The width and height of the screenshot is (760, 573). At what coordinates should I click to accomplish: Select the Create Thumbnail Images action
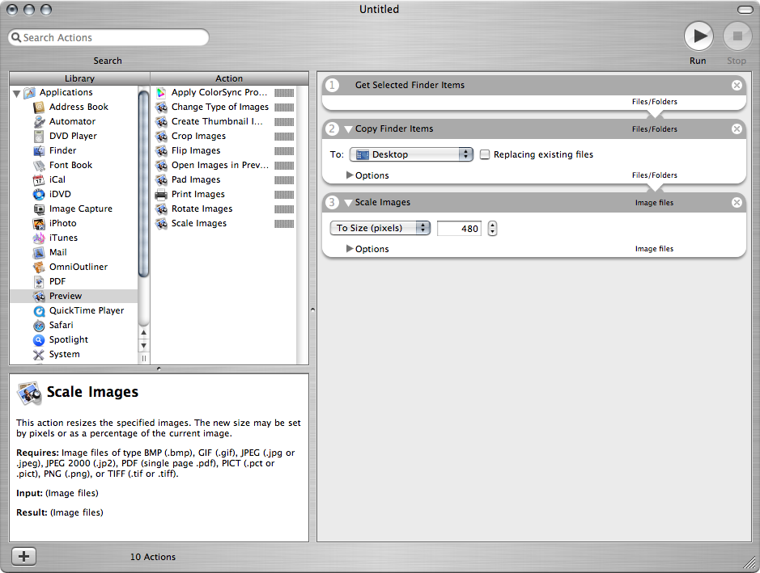[224, 121]
